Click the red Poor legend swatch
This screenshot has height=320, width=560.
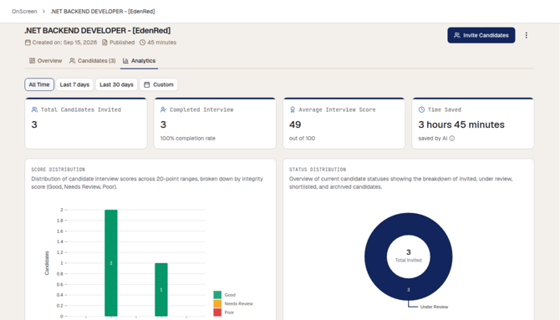pyautogui.click(x=217, y=312)
